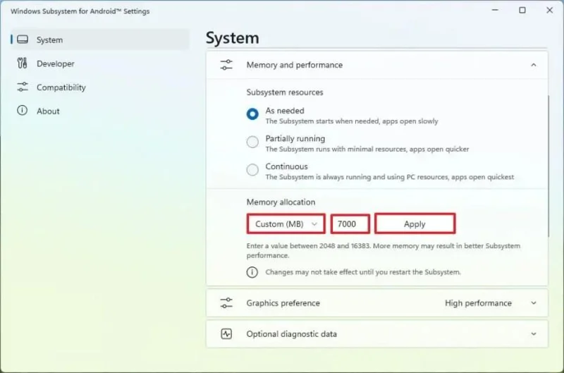Viewport: 564px width, 373px height.
Task: Click the settings panel vertical scrollbar
Action: click(548, 166)
